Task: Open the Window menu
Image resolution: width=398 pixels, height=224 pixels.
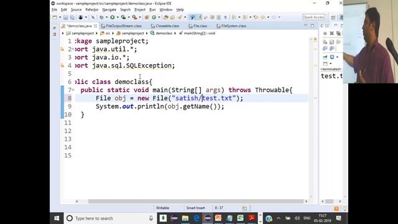Action: [166, 10]
